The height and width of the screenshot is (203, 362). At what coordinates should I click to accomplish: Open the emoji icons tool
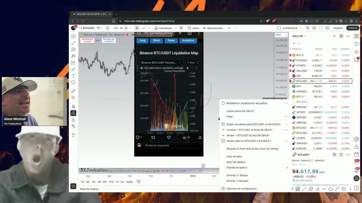pyautogui.click(x=73, y=82)
